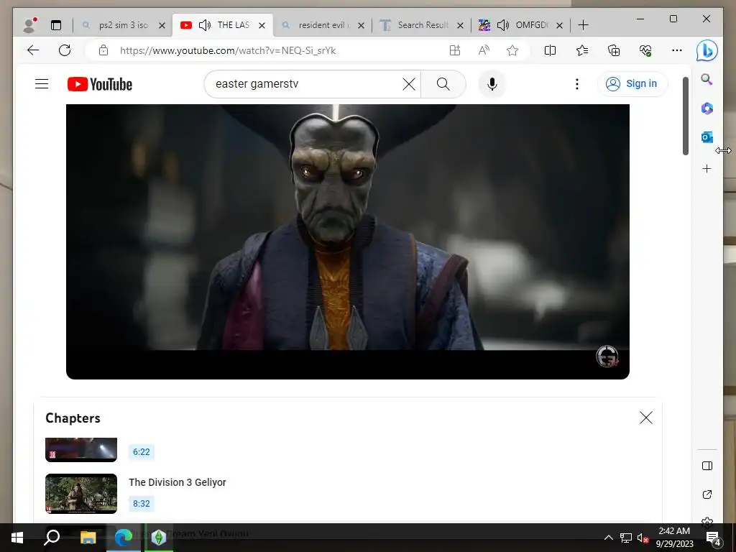This screenshot has width=736, height=552.
Task: Close the THE LAST YouTube tab
Action: [x=262, y=25]
